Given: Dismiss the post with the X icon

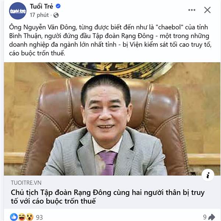Looking at the screenshot, I should click(x=207, y=10).
